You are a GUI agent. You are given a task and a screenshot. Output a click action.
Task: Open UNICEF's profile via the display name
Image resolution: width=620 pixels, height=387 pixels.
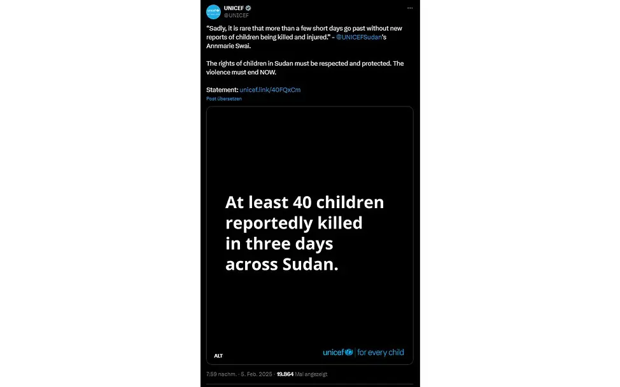click(233, 7)
